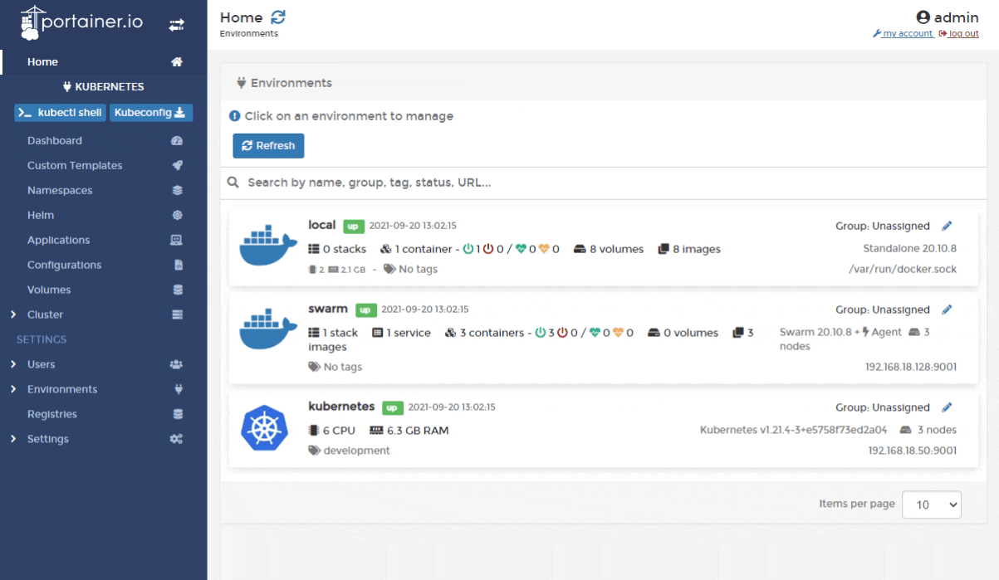Open the local environment name
The image size is (999, 580).
(x=321, y=225)
